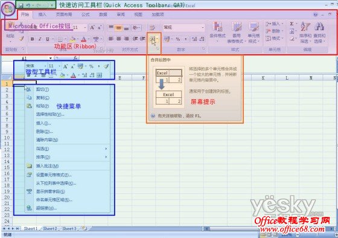Open the 公式 (Formulas) ribbon tab

pos(85,14)
